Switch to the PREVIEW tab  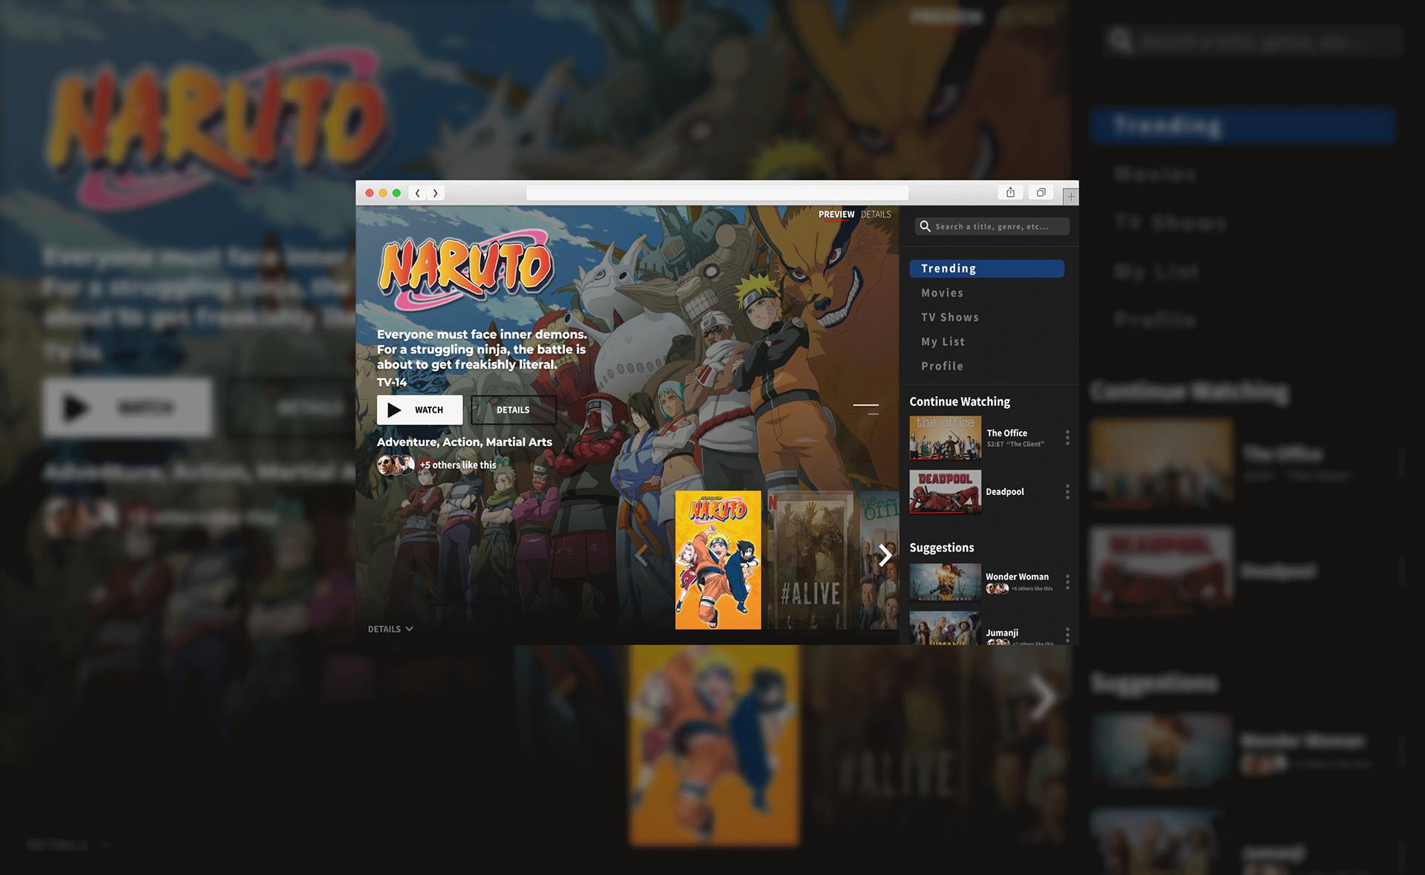point(836,214)
